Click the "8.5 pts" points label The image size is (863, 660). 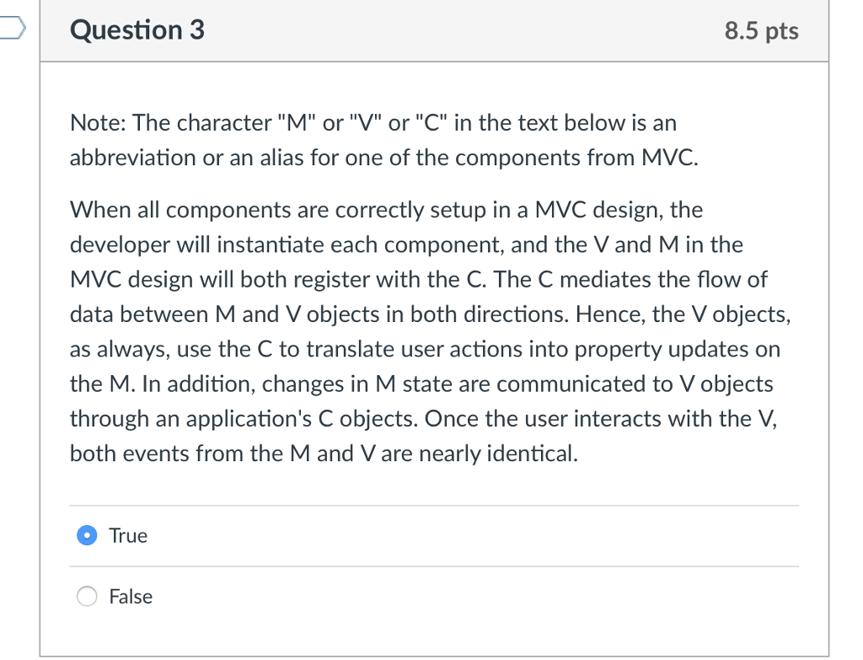[761, 30]
